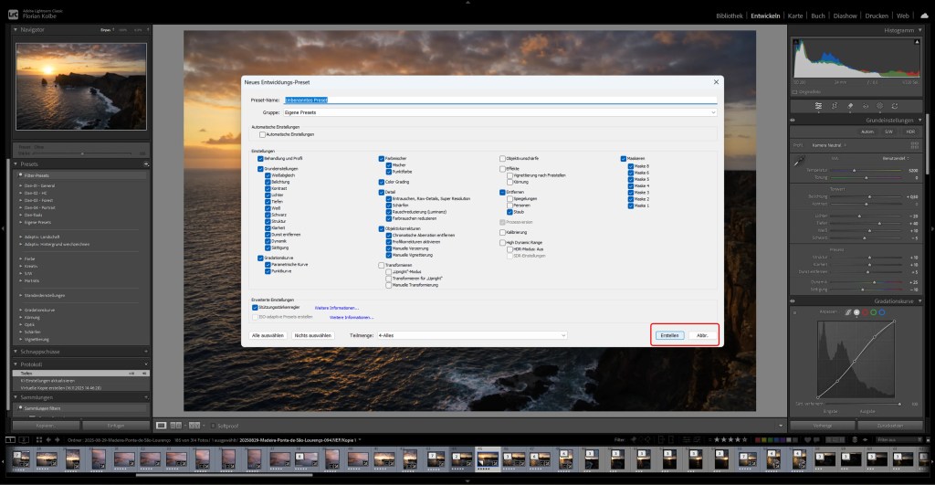The width and height of the screenshot is (935, 485).
Task: Select the crop tool icon
Action: (x=834, y=106)
